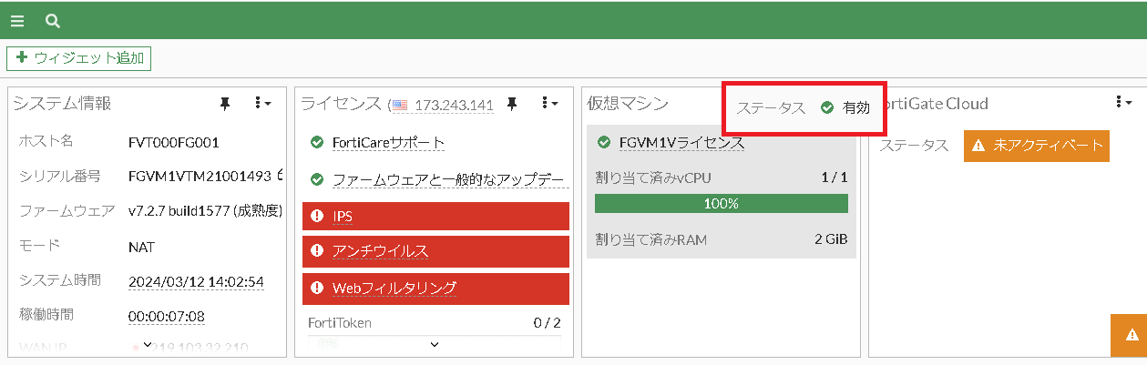
Task: Click the check icon beside FGVM1Vライセンス
Action: click(x=603, y=142)
